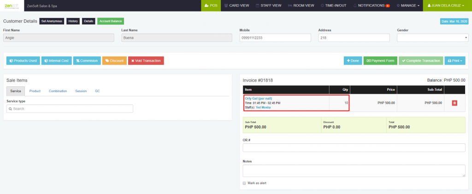Expand the Gender dropdown

click(x=432, y=38)
